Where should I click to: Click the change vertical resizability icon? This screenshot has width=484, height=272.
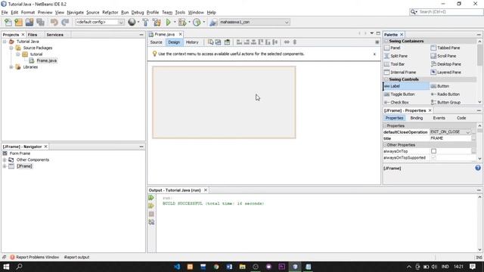pos(294,42)
